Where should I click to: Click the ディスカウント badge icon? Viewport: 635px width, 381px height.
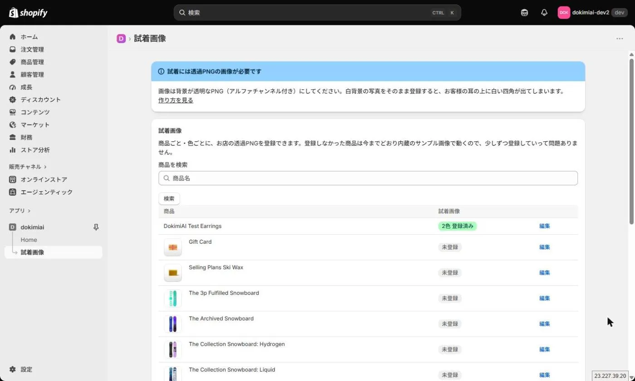tap(13, 100)
